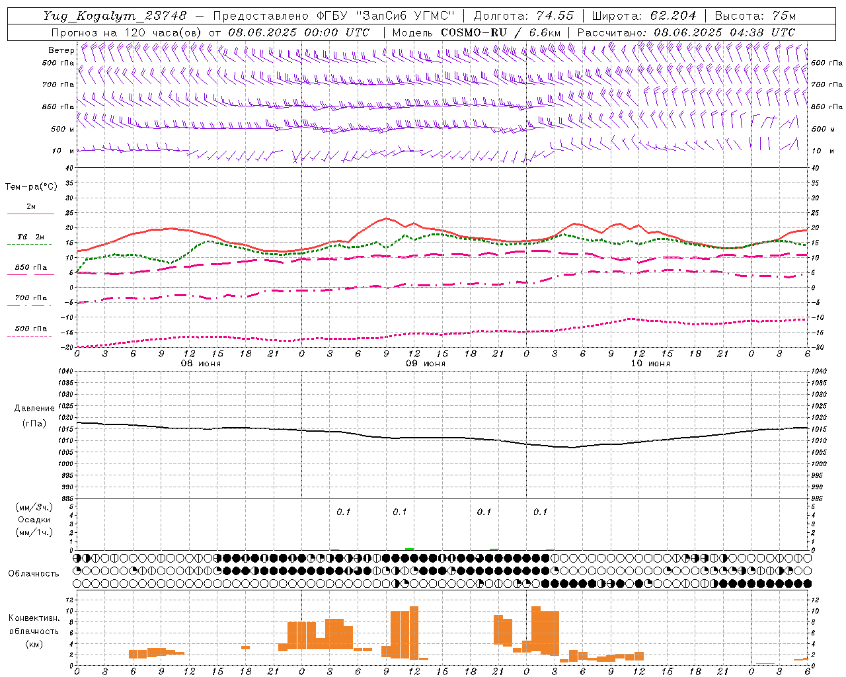The height and width of the screenshot is (677, 846).
Task: Click the (км) unit label below облачность
Action: [34, 644]
